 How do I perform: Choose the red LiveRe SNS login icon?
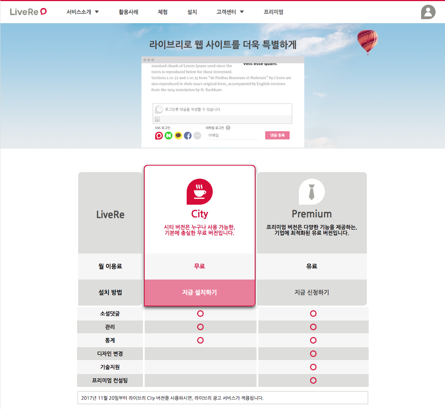(159, 135)
